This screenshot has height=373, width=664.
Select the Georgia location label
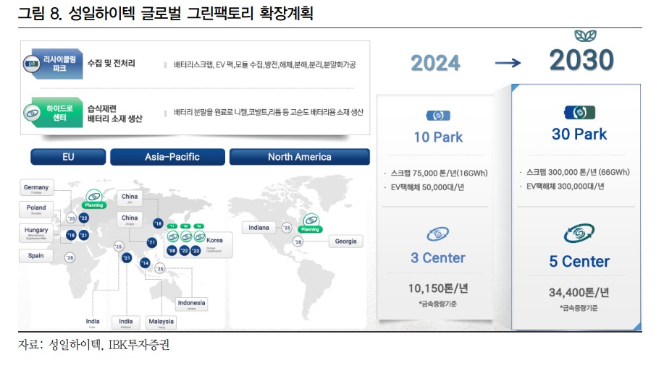(x=346, y=241)
